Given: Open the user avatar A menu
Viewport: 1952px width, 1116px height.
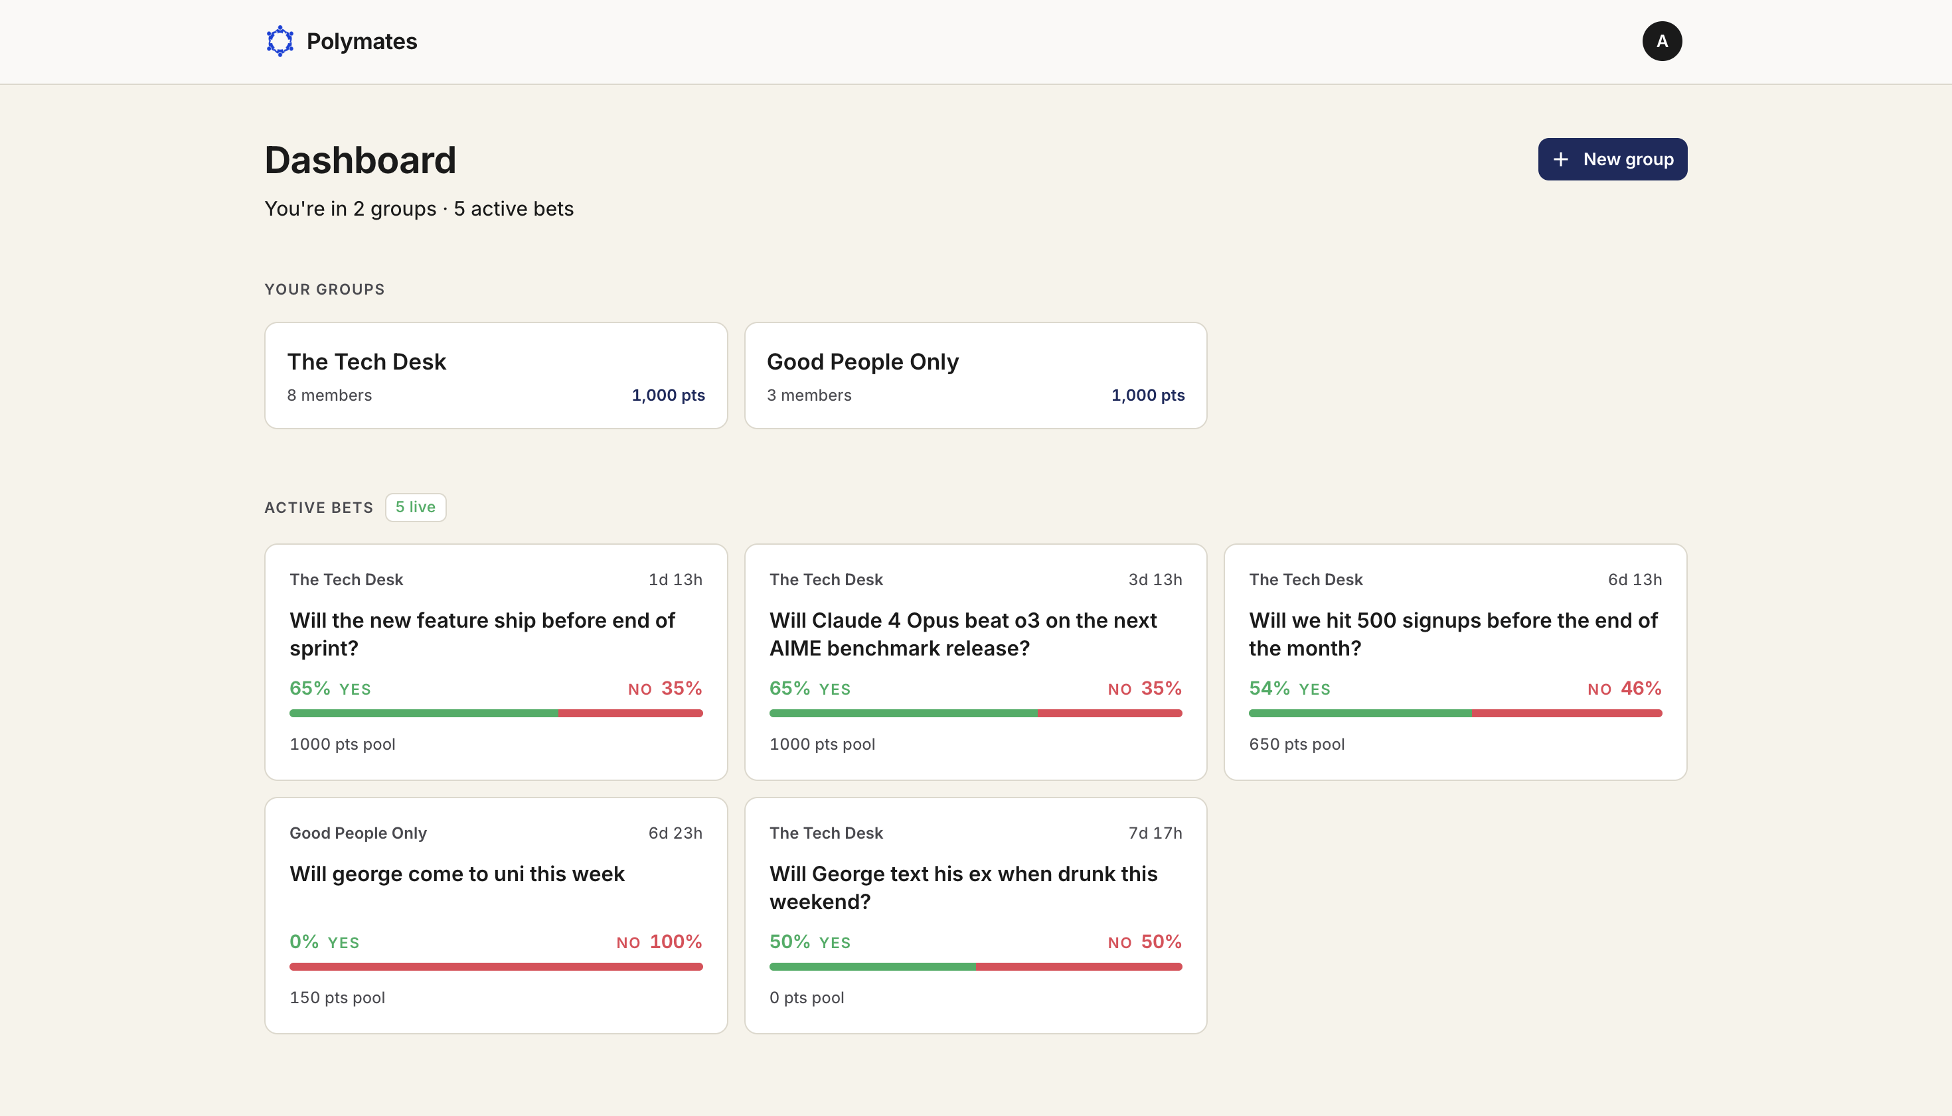Looking at the screenshot, I should click(1661, 41).
